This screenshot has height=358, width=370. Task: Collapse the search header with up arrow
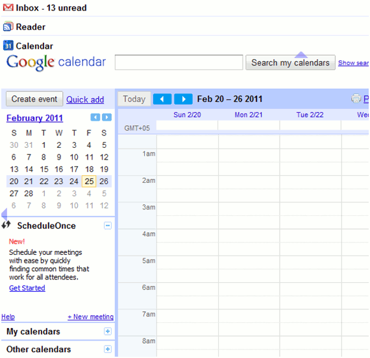coord(301,54)
